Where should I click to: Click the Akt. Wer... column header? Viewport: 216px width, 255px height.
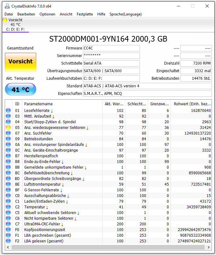click(x=114, y=104)
